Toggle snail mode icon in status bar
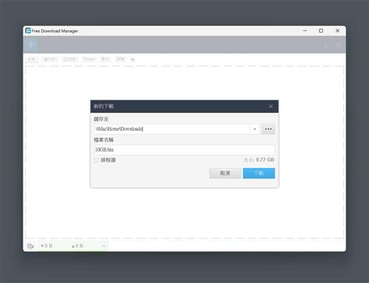This screenshot has width=369, height=283. point(30,246)
